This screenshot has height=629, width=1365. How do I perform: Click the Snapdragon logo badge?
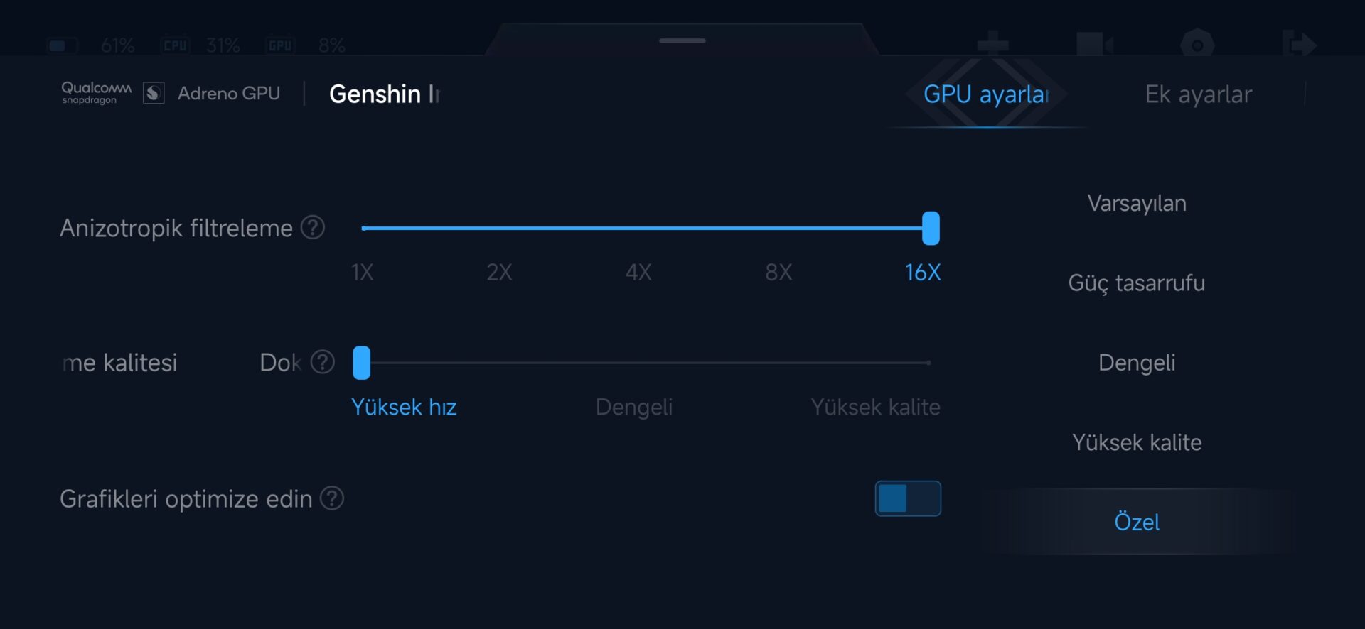click(x=154, y=93)
